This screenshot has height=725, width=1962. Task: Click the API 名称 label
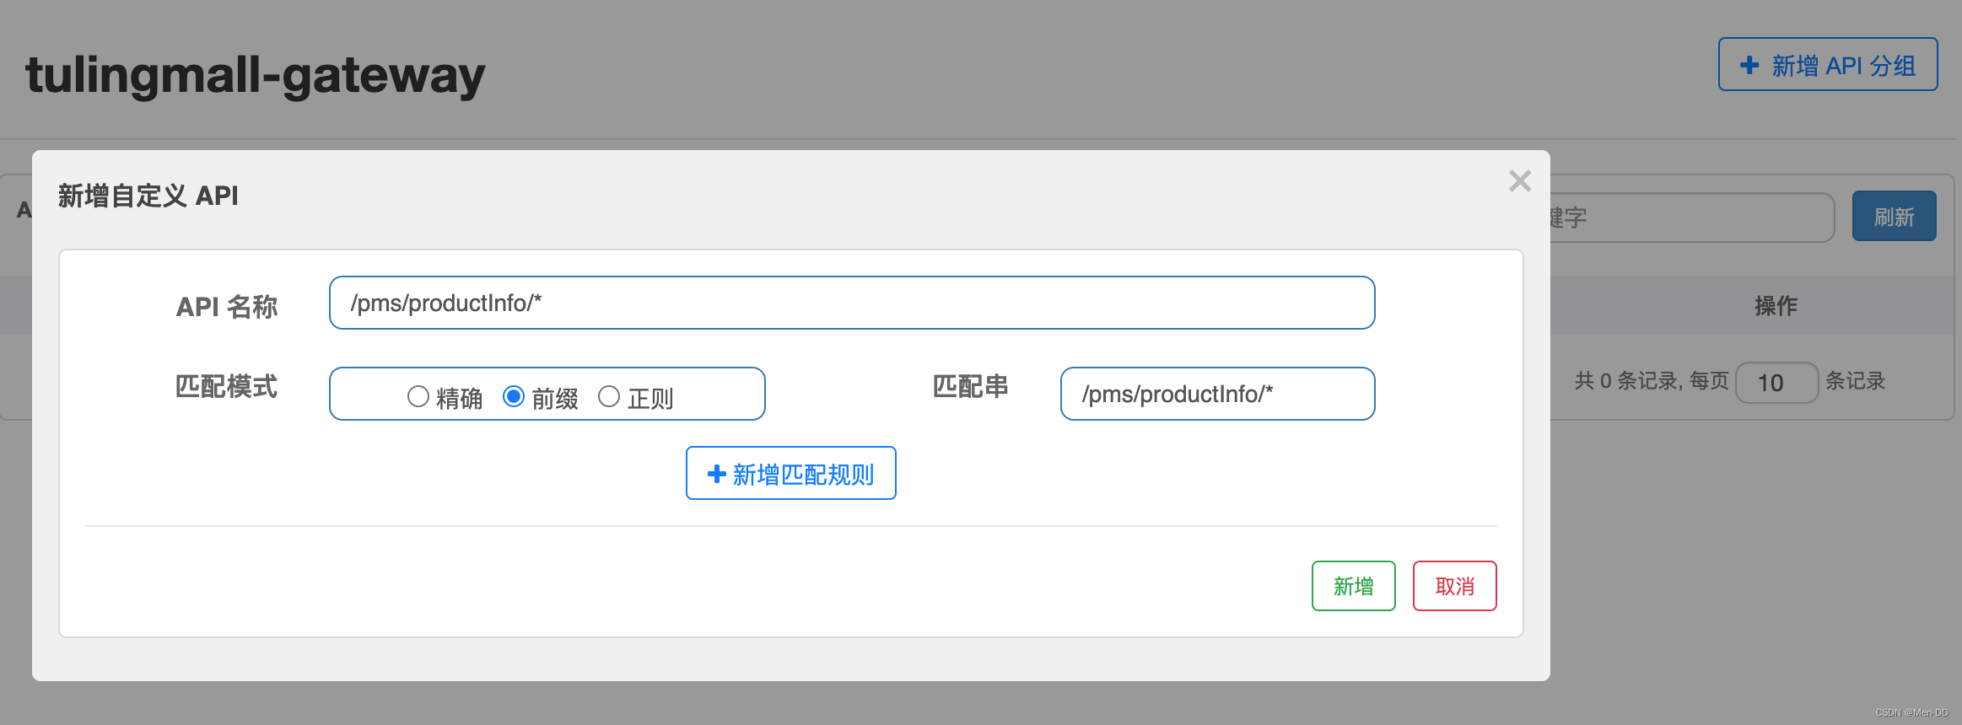[x=226, y=307]
